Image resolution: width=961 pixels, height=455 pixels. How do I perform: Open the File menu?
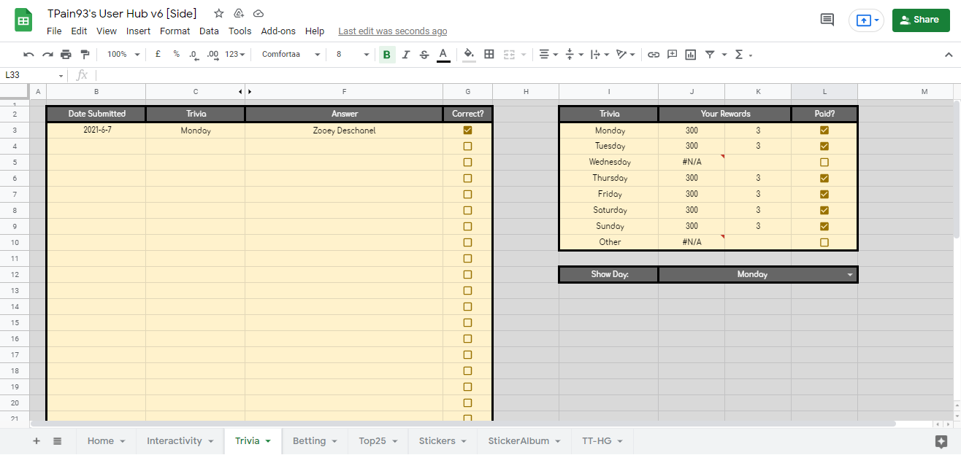[x=54, y=31]
